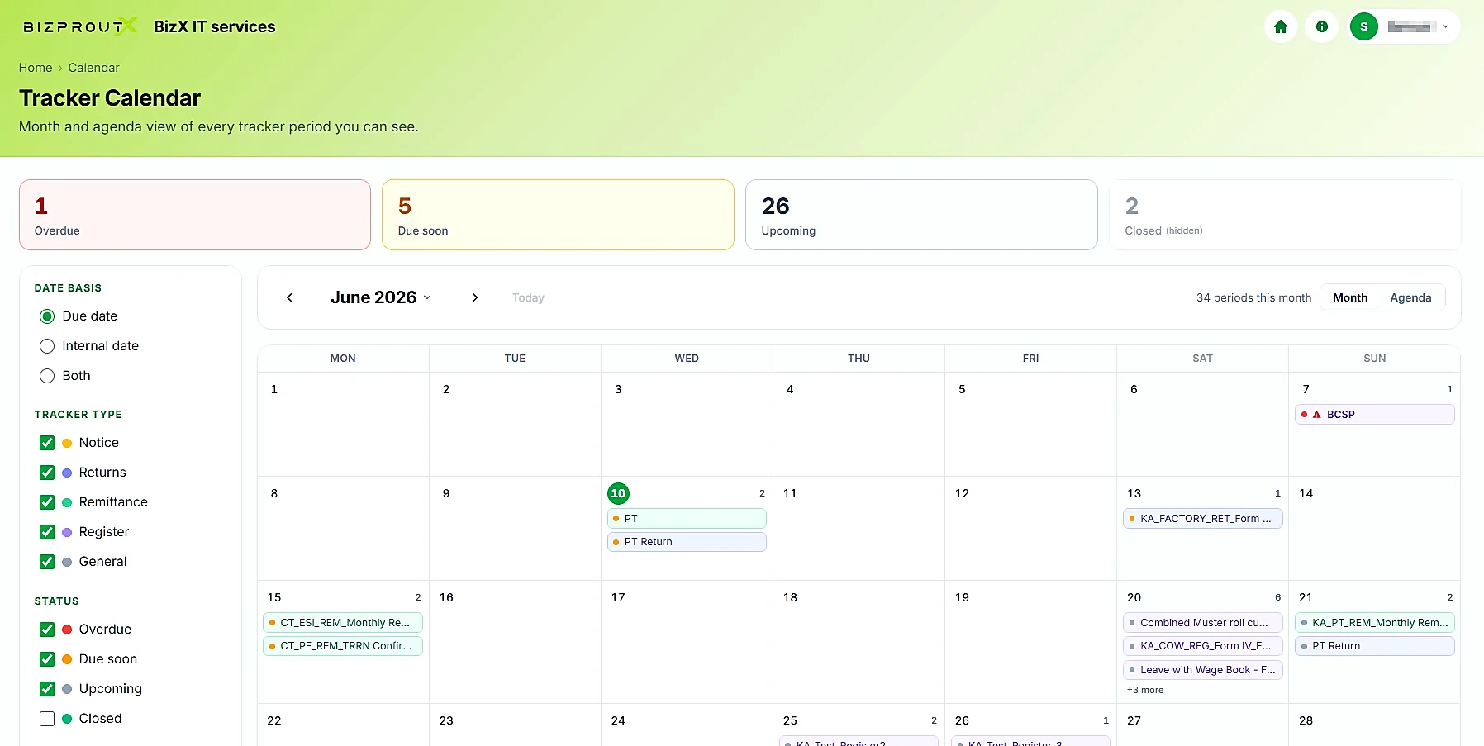Enable the Closed status filter
This screenshot has height=746, width=1484.
(x=47, y=719)
